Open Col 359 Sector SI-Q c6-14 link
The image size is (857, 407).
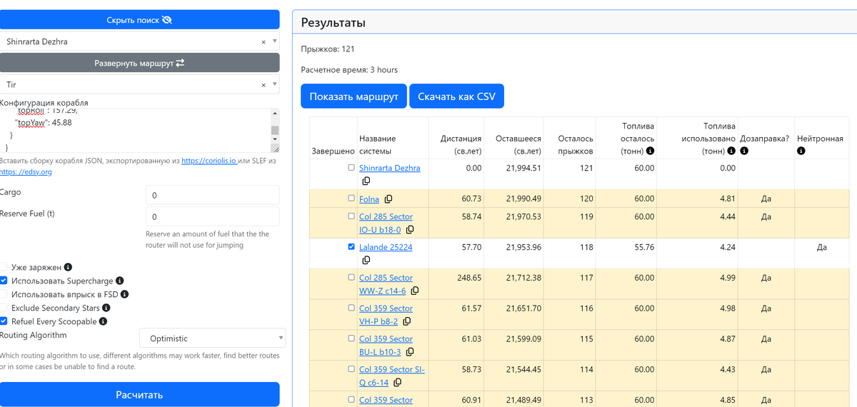(391, 376)
